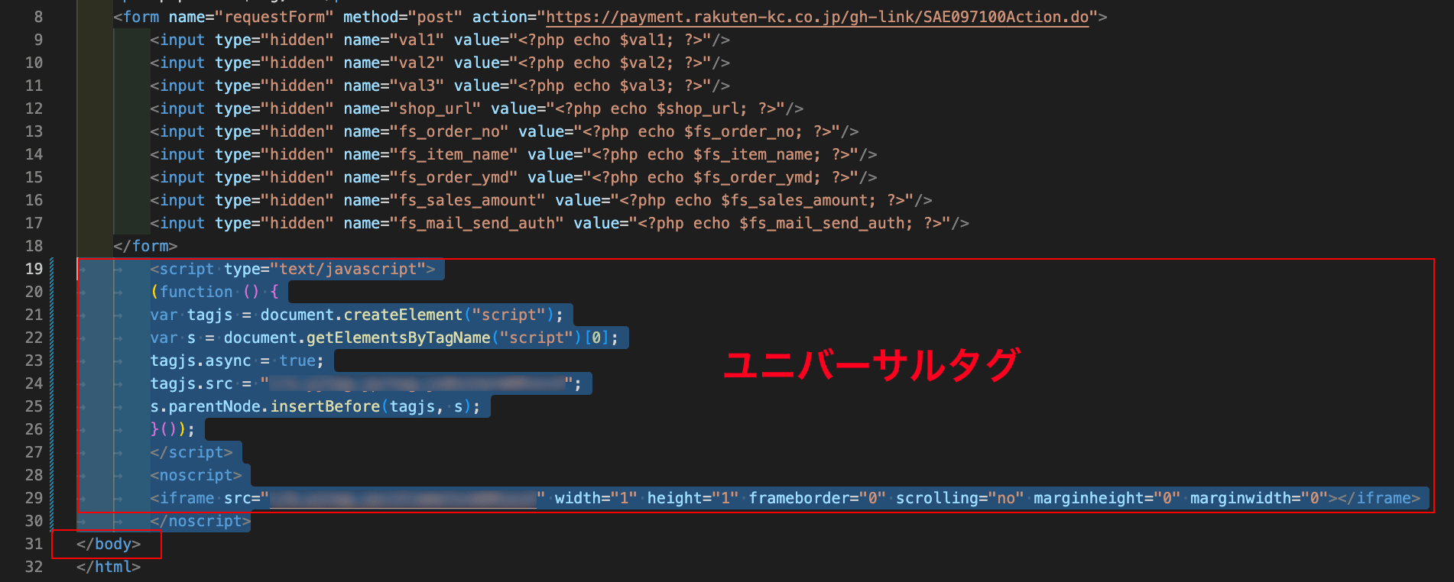
Task: Click the "(function () {" line
Action: point(215,292)
